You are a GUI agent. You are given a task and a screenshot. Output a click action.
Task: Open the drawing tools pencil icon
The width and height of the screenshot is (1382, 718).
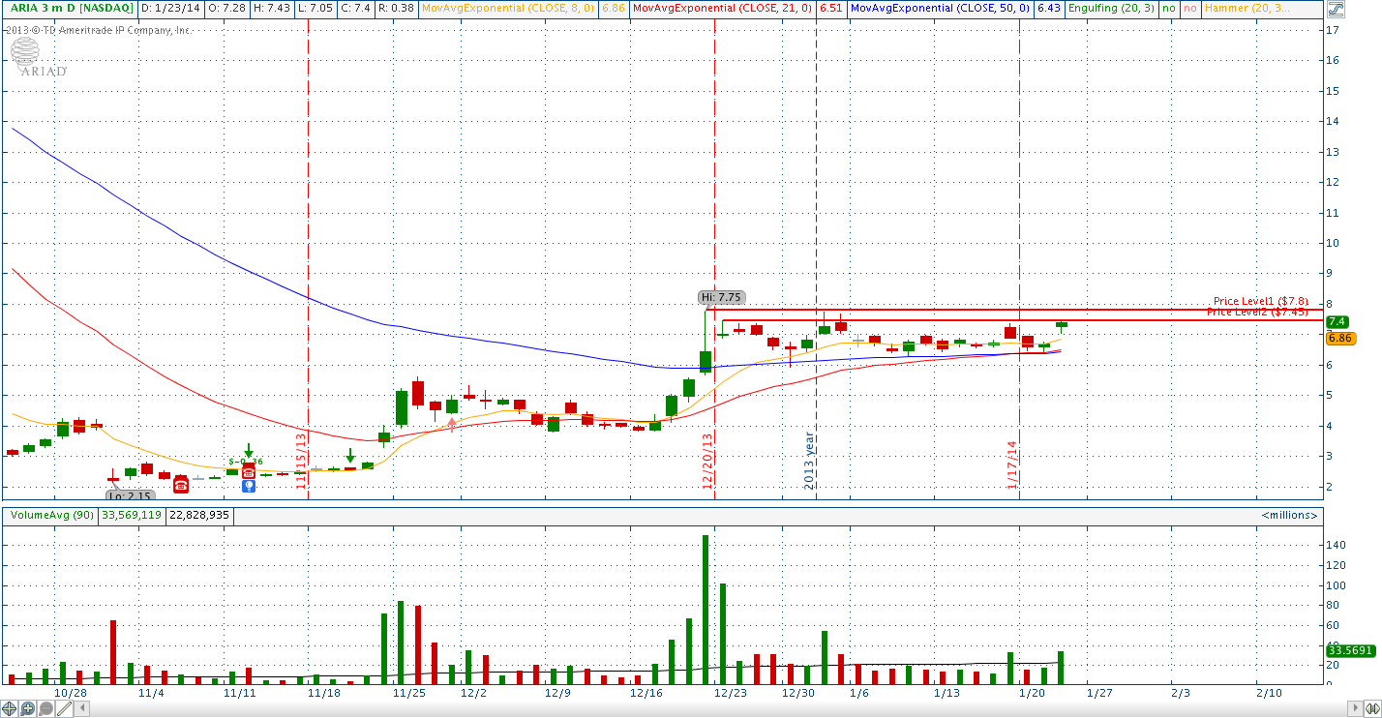click(x=65, y=707)
